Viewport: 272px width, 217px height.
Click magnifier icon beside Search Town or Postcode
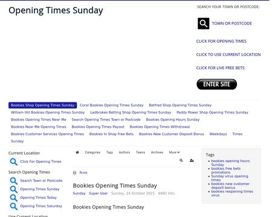pyautogui.click(x=14, y=181)
